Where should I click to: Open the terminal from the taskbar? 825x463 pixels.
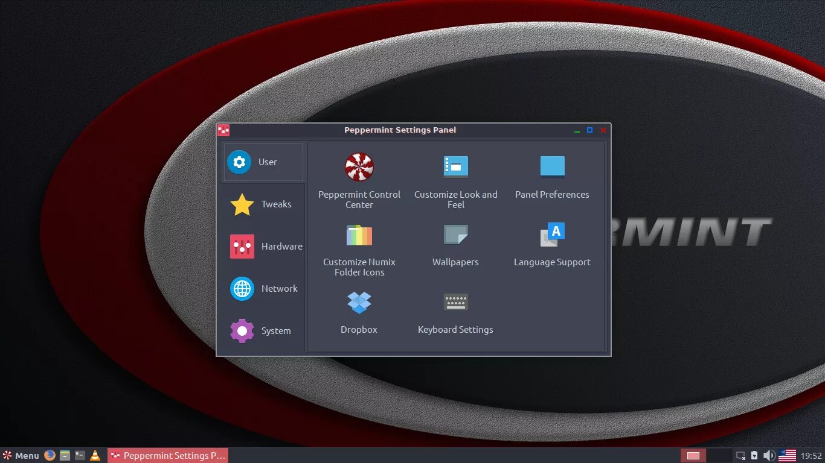tap(79, 455)
